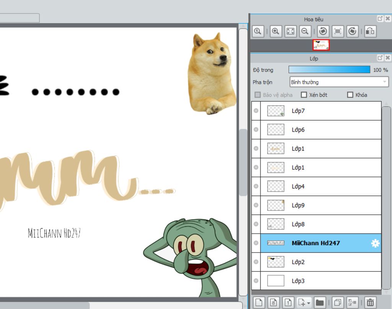
Task: Select the Lớp9 layer
Action: [321, 205]
